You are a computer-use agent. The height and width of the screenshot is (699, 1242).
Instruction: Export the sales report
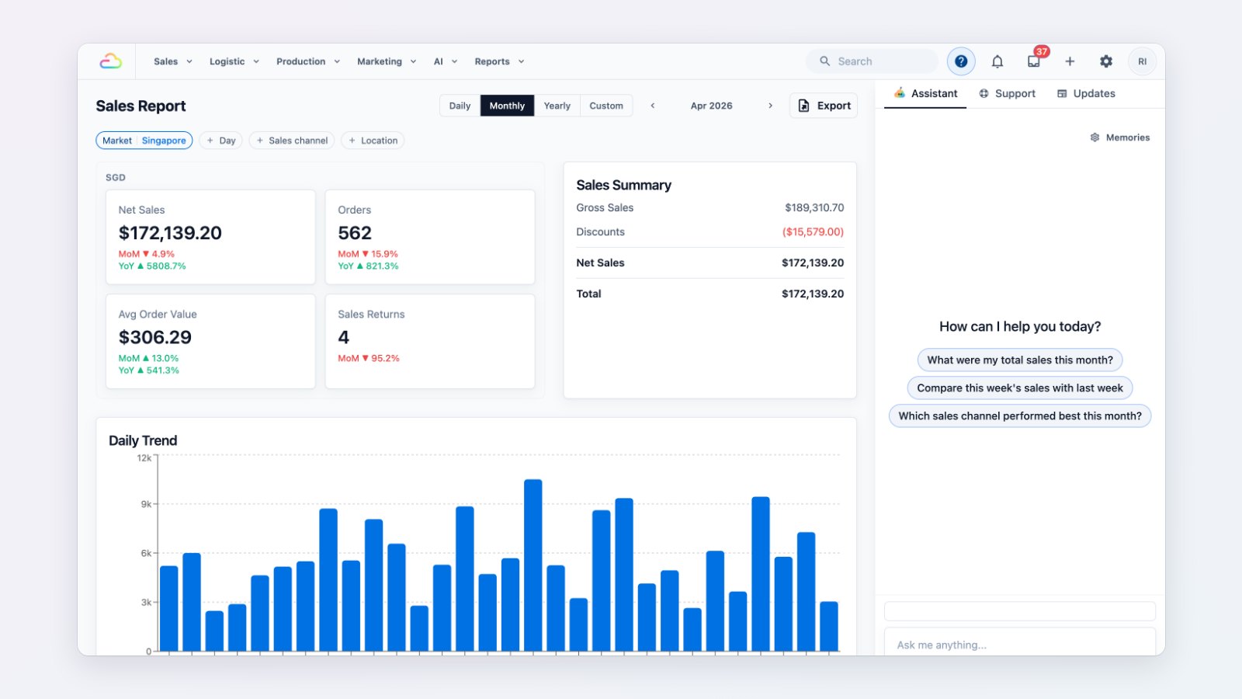pyautogui.click(x=824, y=106)
